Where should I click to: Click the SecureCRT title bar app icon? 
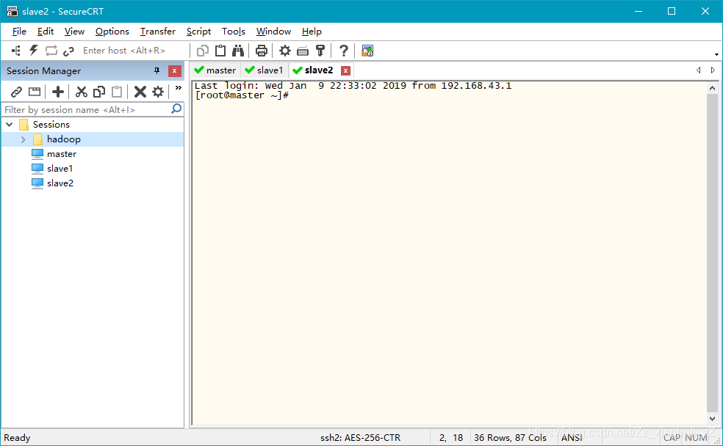point(12,11)
